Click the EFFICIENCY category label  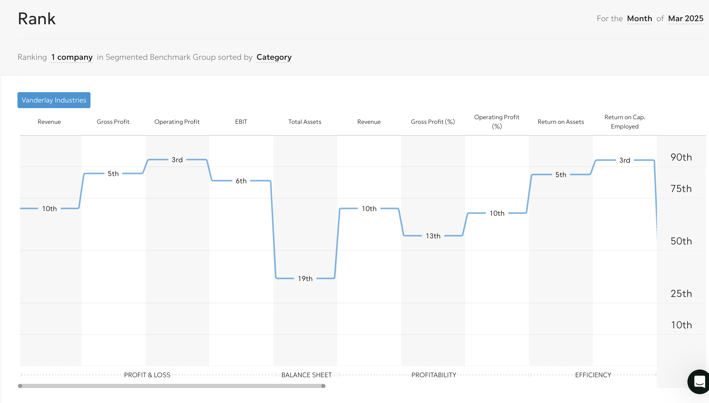(x=593, y=375)
